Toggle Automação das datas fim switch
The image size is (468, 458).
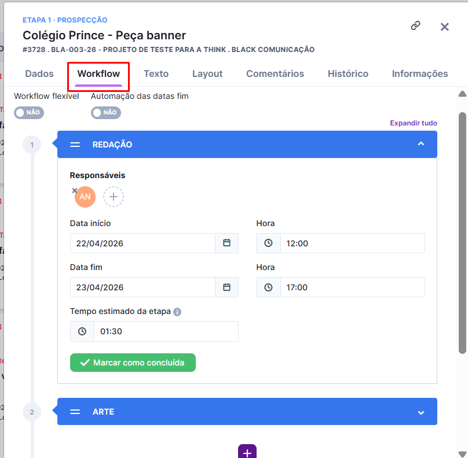106,113
